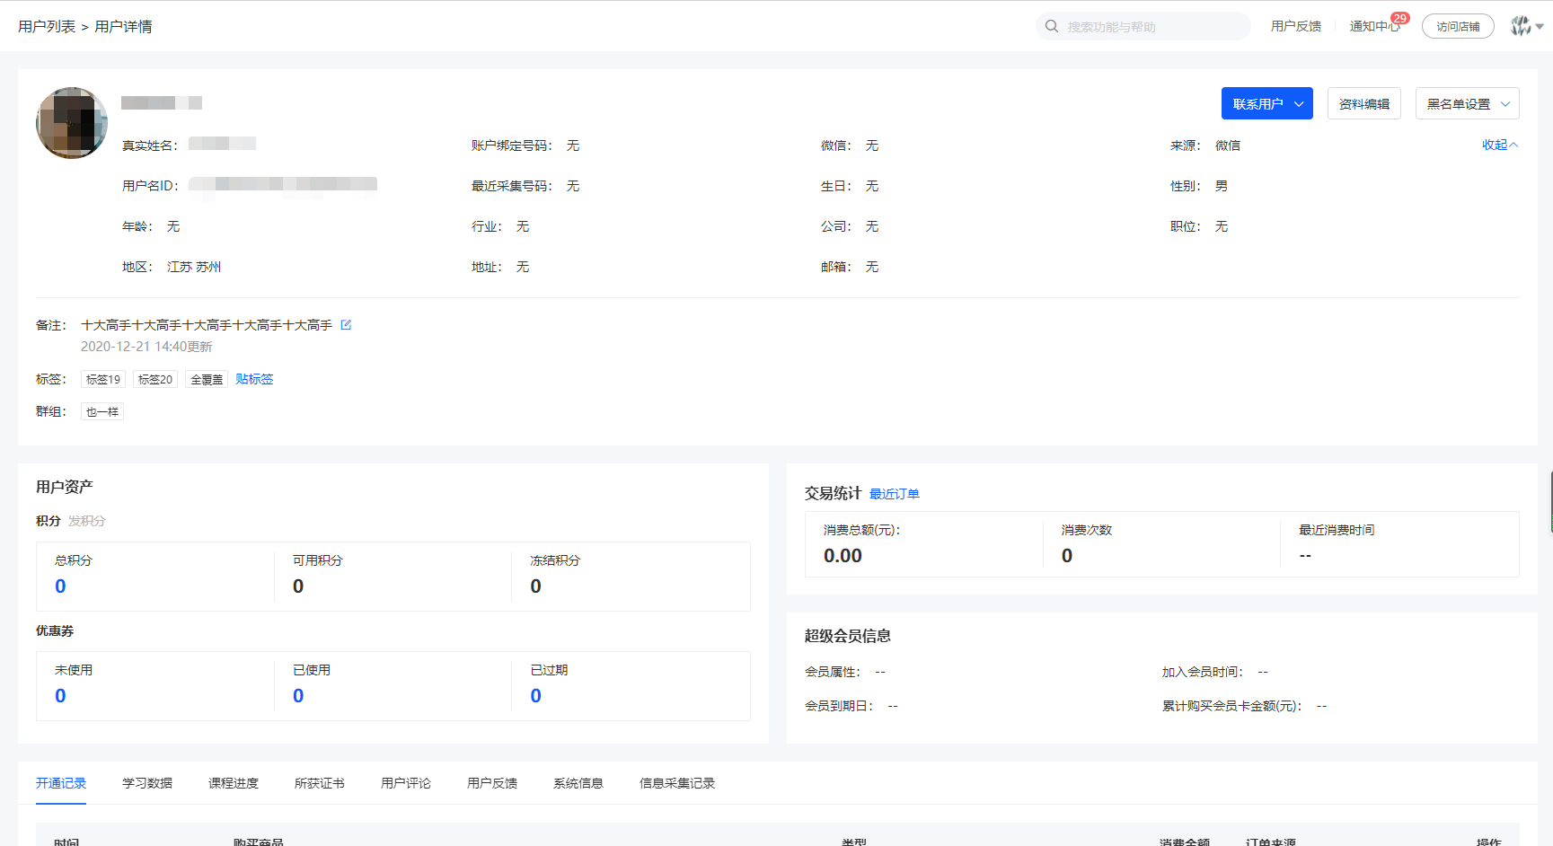Open 通知中心 notifications
Image resolution: width=1553 pixels, height=846 pixels.
pos(1374,26)
